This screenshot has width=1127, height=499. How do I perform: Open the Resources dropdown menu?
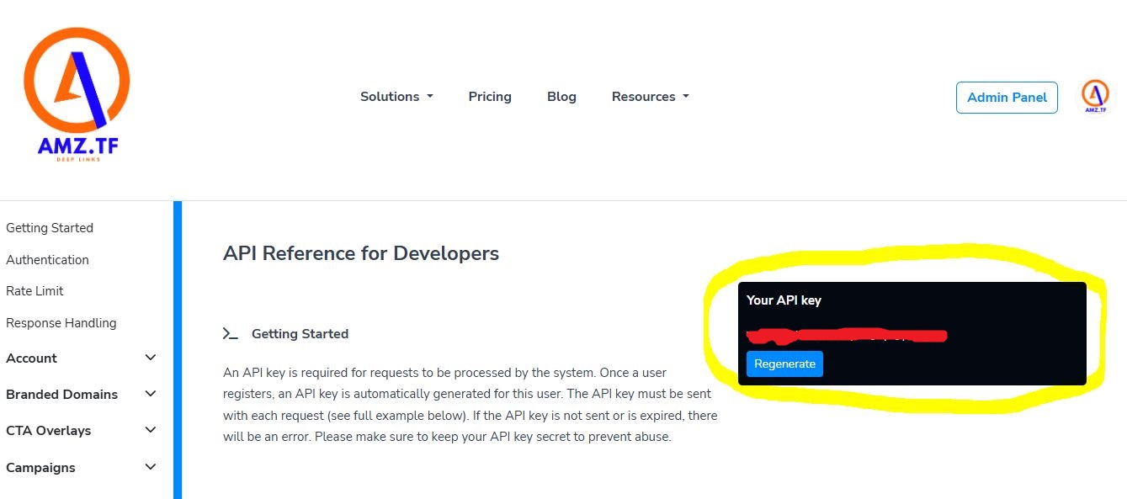[650, 97]
